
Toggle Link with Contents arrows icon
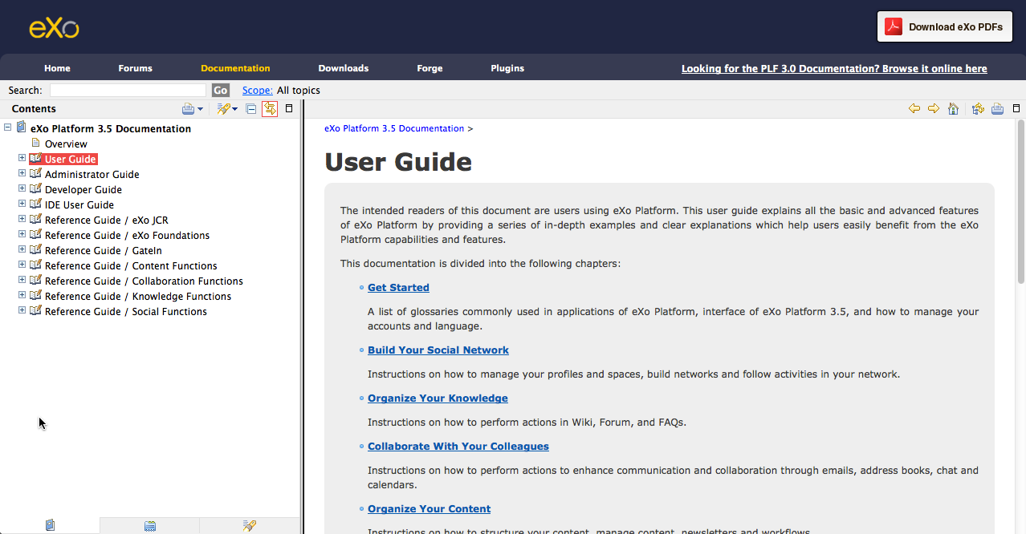pyautogui.click(x=270, y=109)
